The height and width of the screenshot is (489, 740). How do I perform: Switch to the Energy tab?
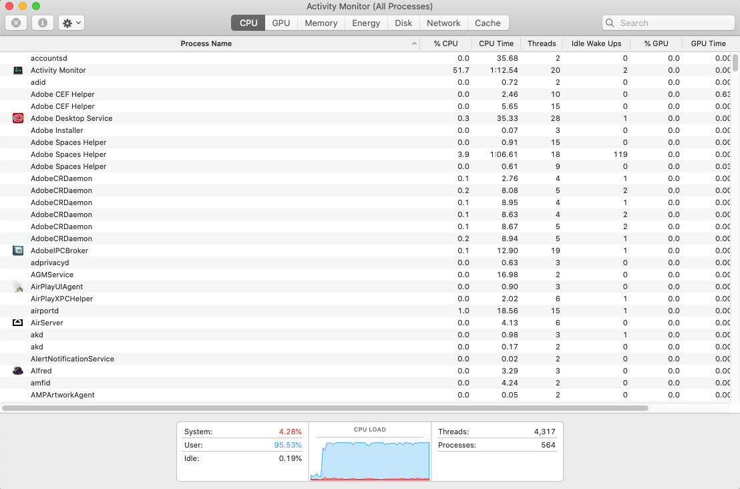coord(366,23)
